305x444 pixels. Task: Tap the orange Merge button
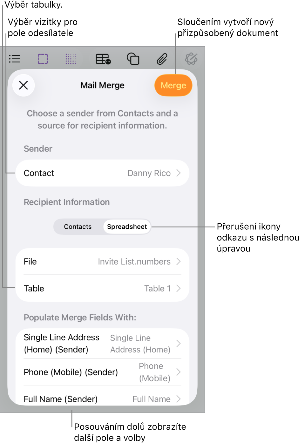(173, 85)
